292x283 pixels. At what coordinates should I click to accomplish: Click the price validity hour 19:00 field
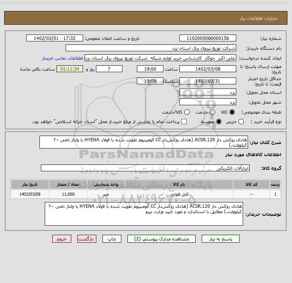[150, 81]
